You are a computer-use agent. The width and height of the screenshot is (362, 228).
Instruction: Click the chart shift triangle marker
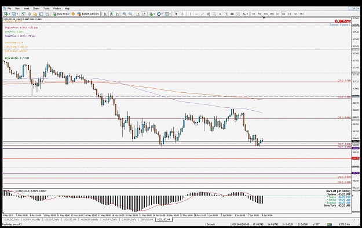pos(264,18)
